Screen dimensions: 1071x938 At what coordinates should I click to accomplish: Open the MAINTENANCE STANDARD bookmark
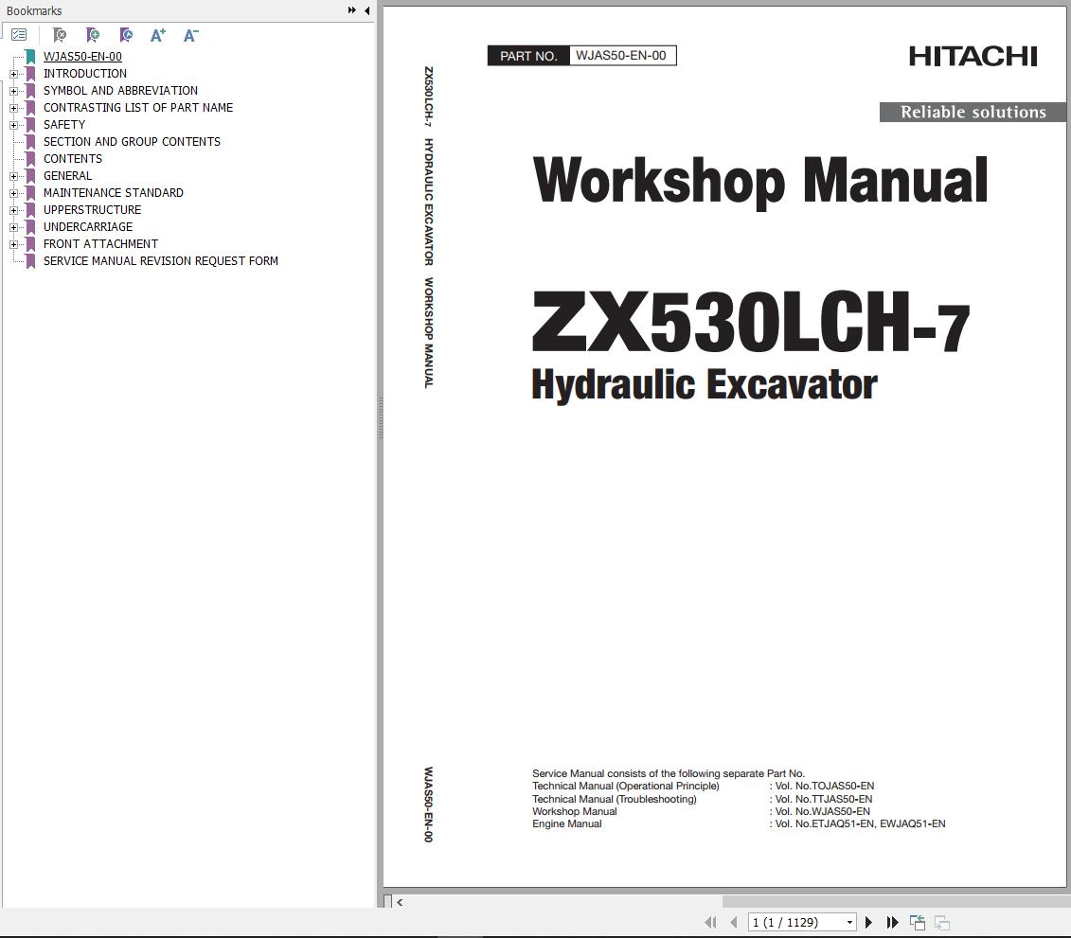(114, 193)
